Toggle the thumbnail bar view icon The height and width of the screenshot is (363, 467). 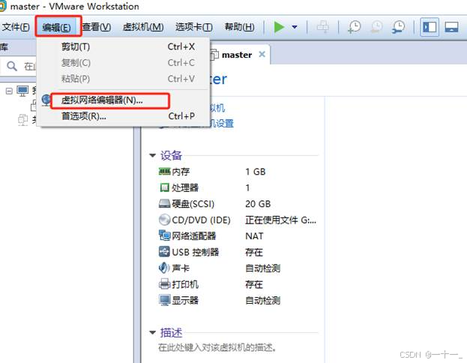451,27
